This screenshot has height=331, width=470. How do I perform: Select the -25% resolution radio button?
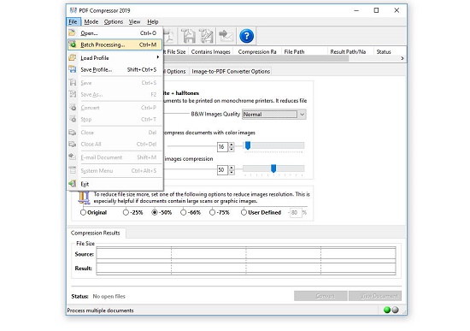tap(126, 212)
